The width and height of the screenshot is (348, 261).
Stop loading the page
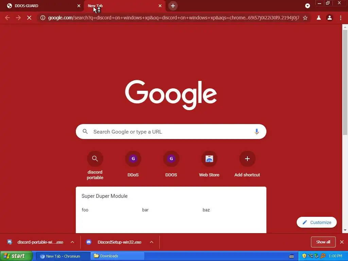click(x=29, y=18)
